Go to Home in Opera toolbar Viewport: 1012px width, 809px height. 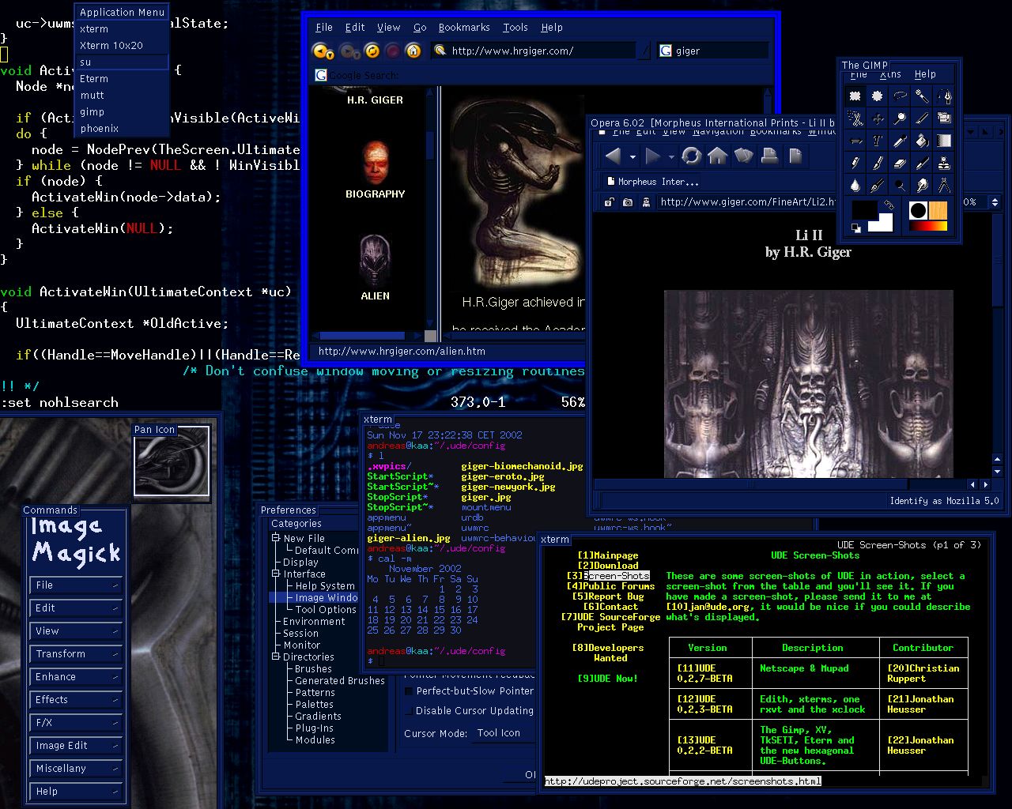click(x=717, y=156)
